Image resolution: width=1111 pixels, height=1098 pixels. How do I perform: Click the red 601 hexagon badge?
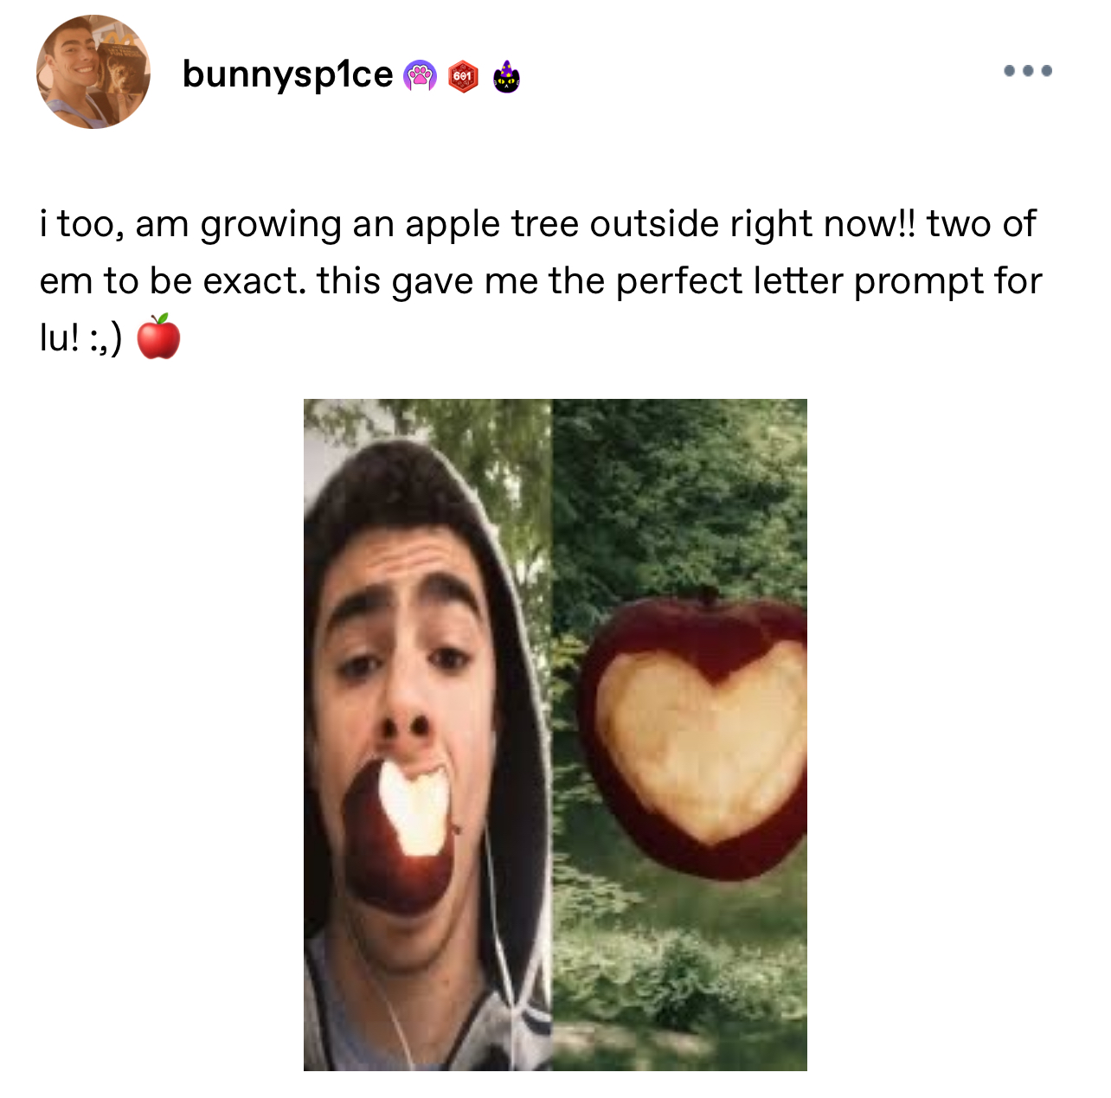click(464, 76)
